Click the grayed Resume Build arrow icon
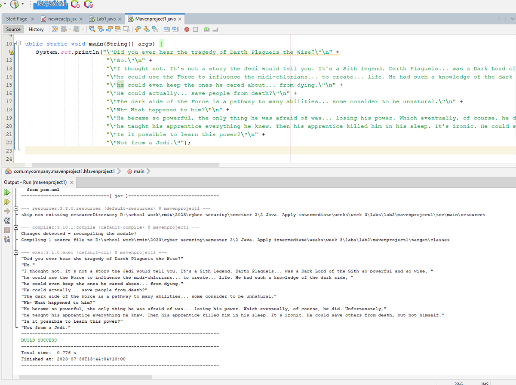The height and width of the screenshot is (385, 516). click(x=6, y=211)
